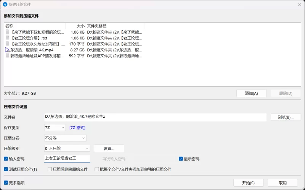The height and width of the screenshot is (190, 305).
Task: Open the [7Z 格式] link
Action: coord(77,128)
